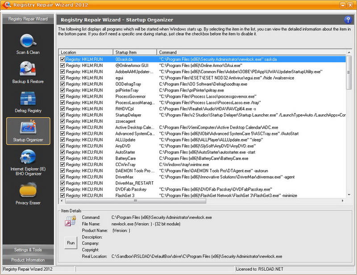357x275 pixels.
Task: Open the Privacy Eraser tool
Action: (28, 194)
